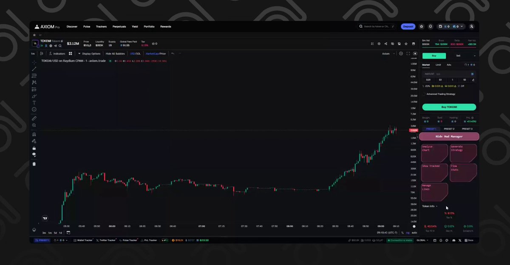Open the Axiom chart source dropdown
Image resolution: width=510 pixels, height=265 pixels.
pyautogui.click(x=388, y=53)
